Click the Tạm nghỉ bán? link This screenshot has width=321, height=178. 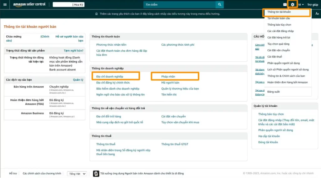(x=73, y=50)
